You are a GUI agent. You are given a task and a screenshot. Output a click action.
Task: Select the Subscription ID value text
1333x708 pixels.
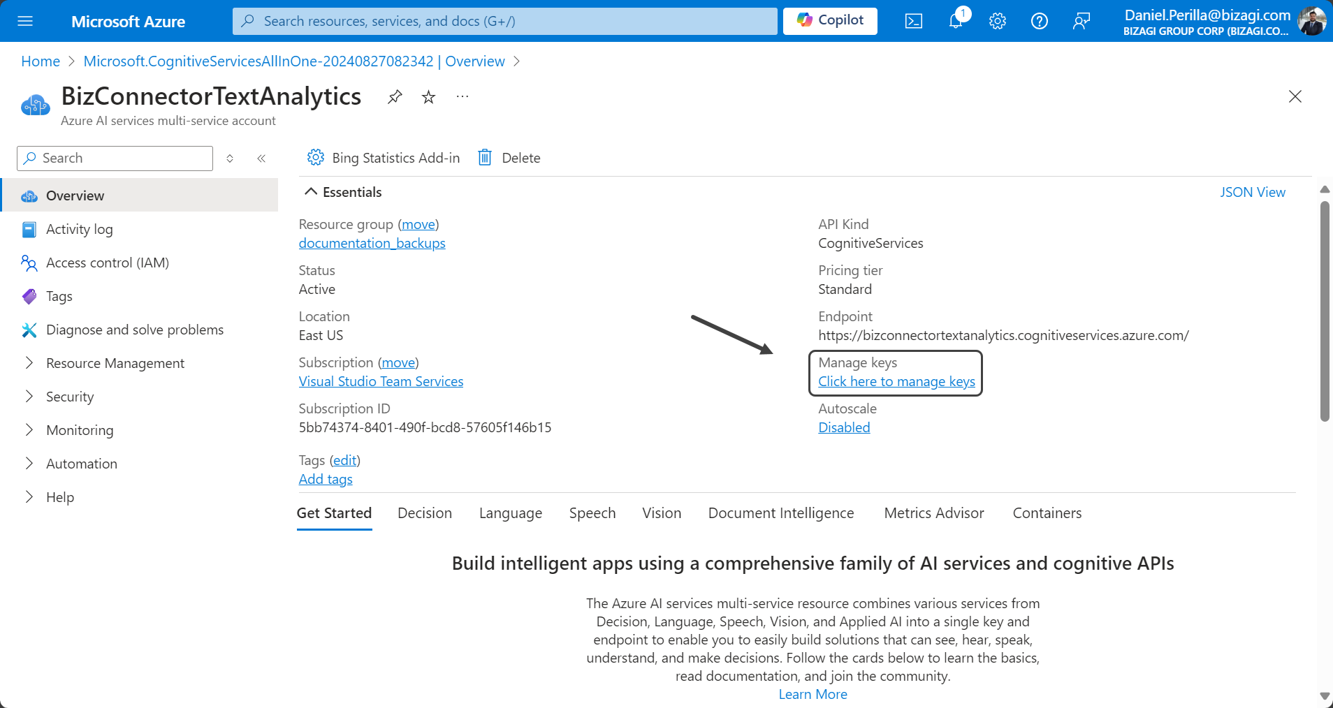tap(425, 427)
